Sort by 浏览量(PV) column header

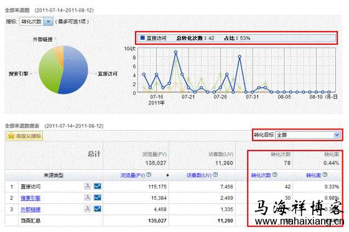point(133,175)
